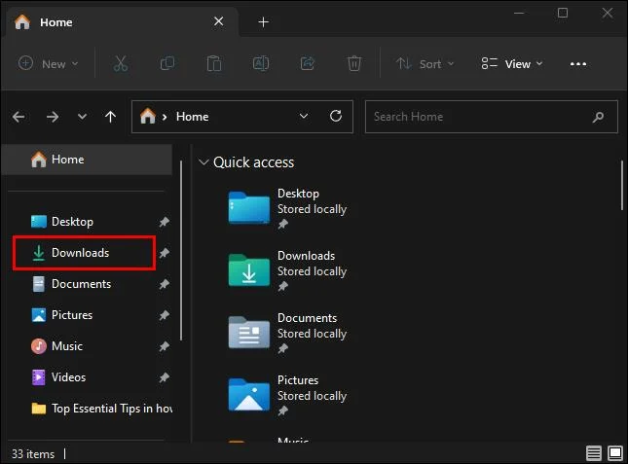This screenshot has height=464, width=628.
Task: Click the Delete trash can icon
Action: click(x=354, y=63)
